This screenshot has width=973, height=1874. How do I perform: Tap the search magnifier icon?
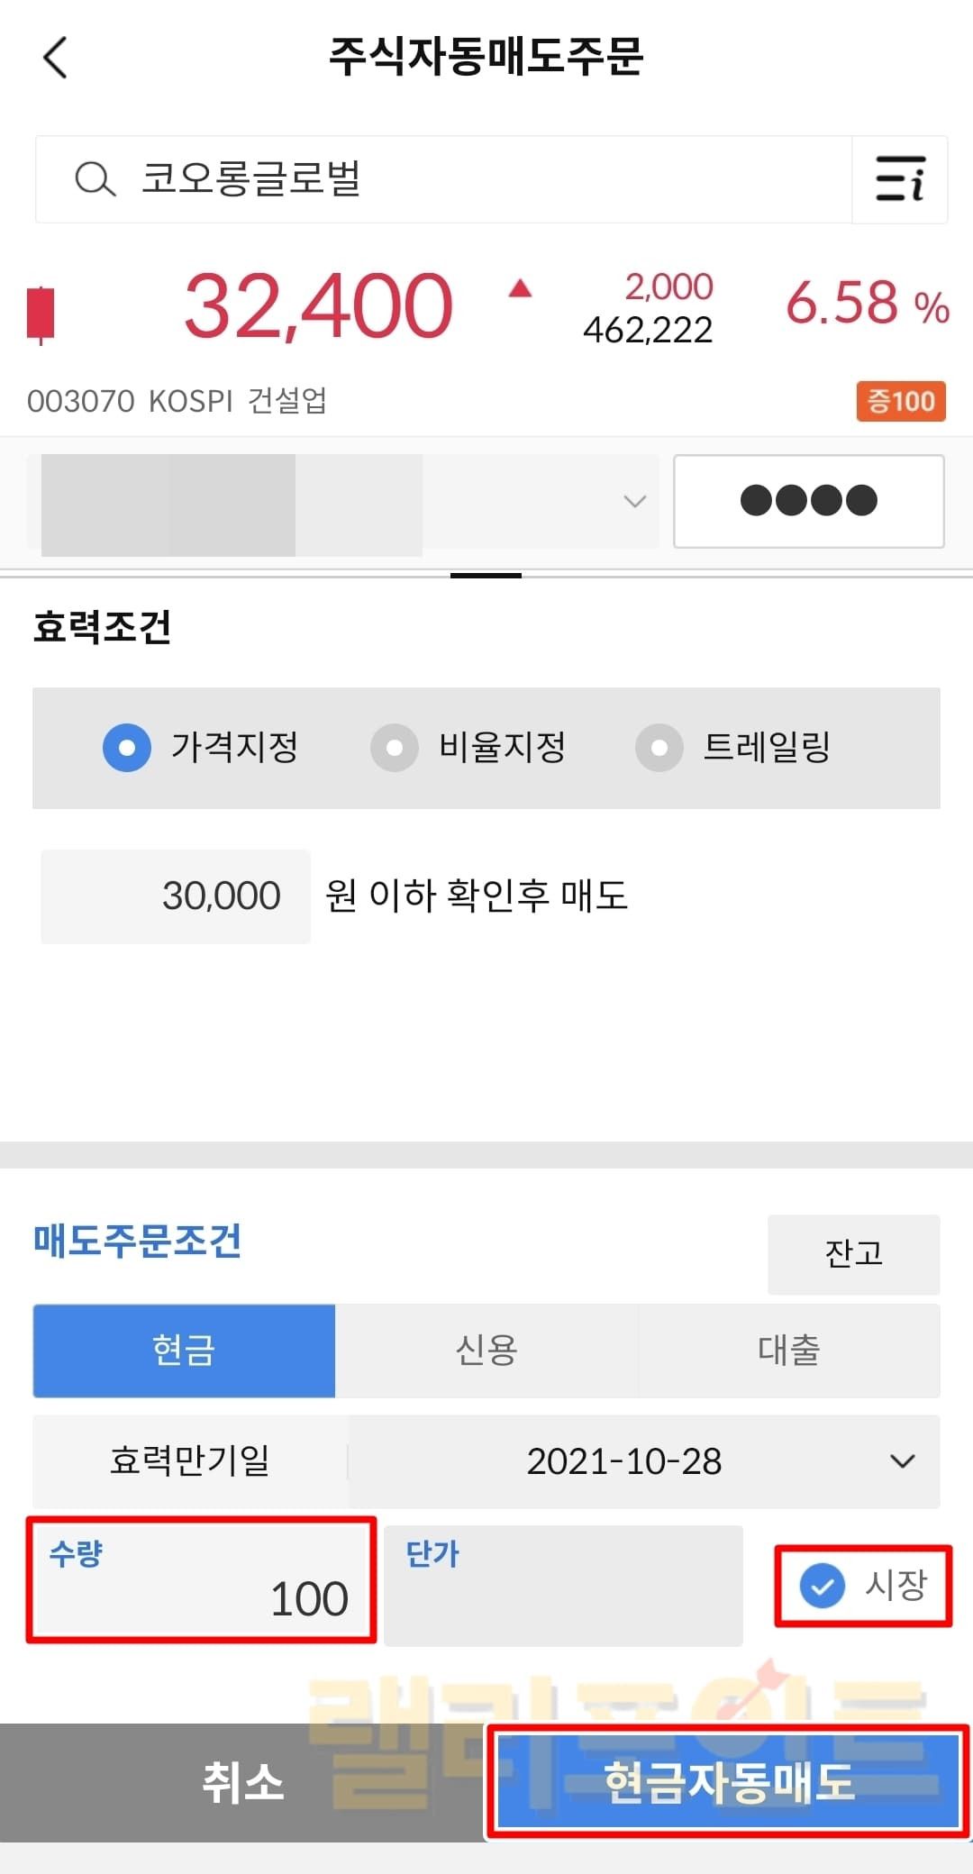tap(95, 179)
